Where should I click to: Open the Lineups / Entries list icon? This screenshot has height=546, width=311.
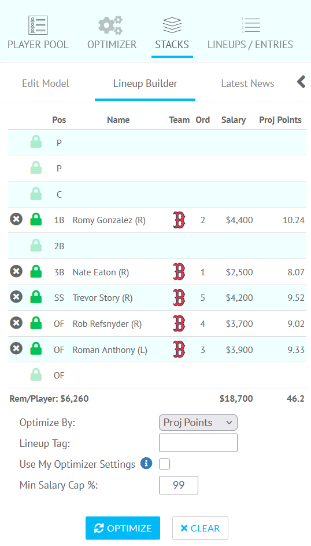click(x=251, y=25)
